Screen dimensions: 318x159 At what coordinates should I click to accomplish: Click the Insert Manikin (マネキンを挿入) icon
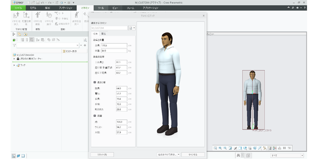point(16,16)
